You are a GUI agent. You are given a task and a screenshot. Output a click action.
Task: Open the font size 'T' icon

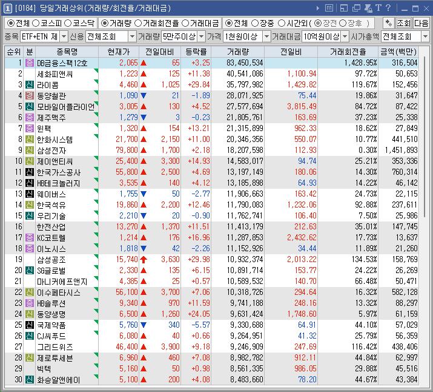pyautogui.click(x=378, y=8)
